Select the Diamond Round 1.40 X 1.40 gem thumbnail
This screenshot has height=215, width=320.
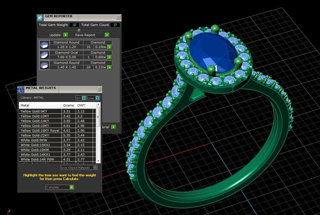tap(44, 65)
